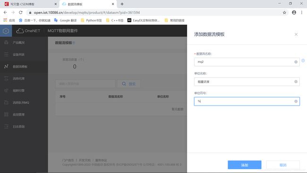
Task: Bookmark this page with the star icon
Action: click(284, 13)
